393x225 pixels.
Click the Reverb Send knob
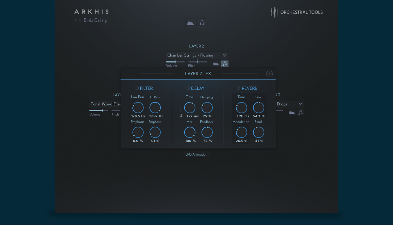pyautogui.click(x=259, y=132)
